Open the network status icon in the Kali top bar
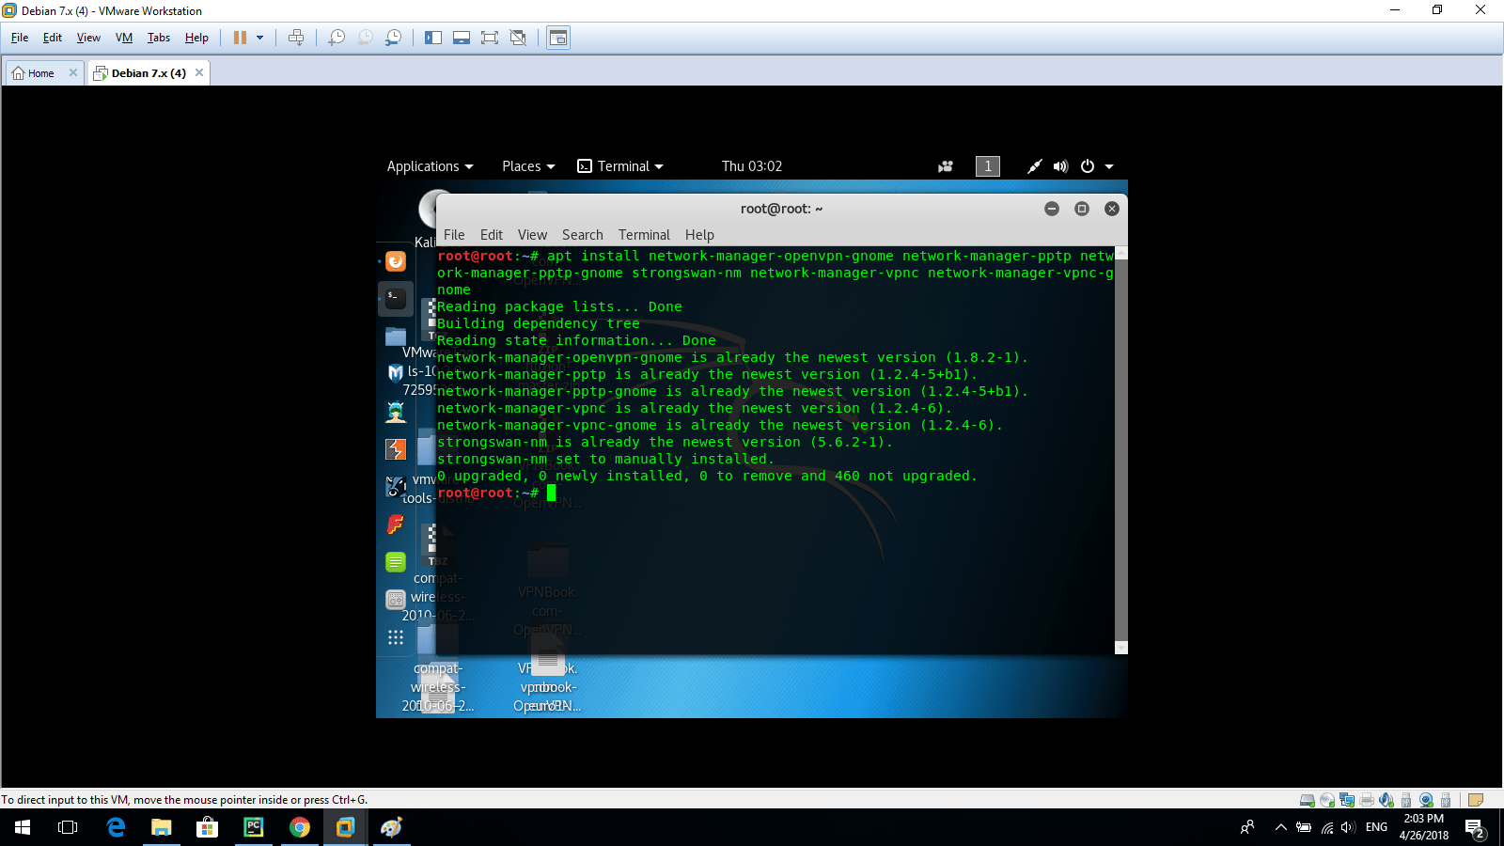This screenshot has width=1504, height=846. click(1034, 166)
